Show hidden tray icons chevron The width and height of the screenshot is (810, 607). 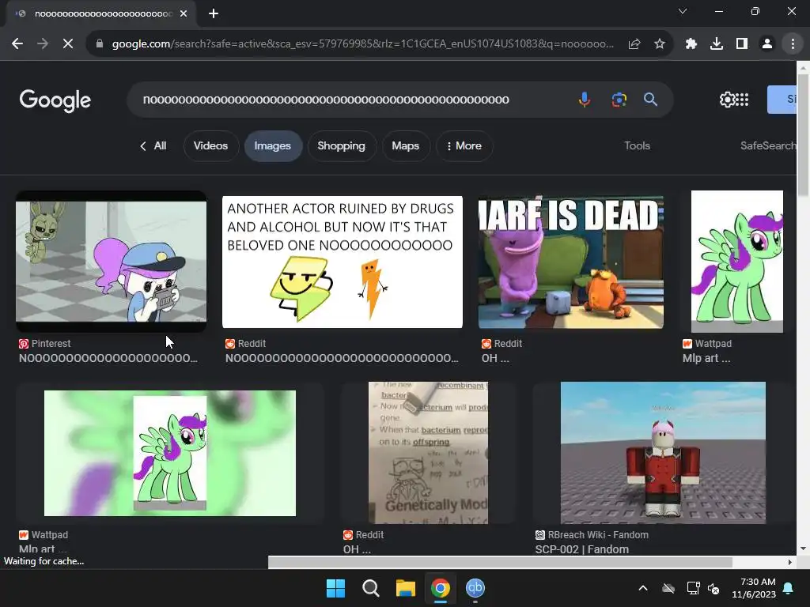pos(643,588)
